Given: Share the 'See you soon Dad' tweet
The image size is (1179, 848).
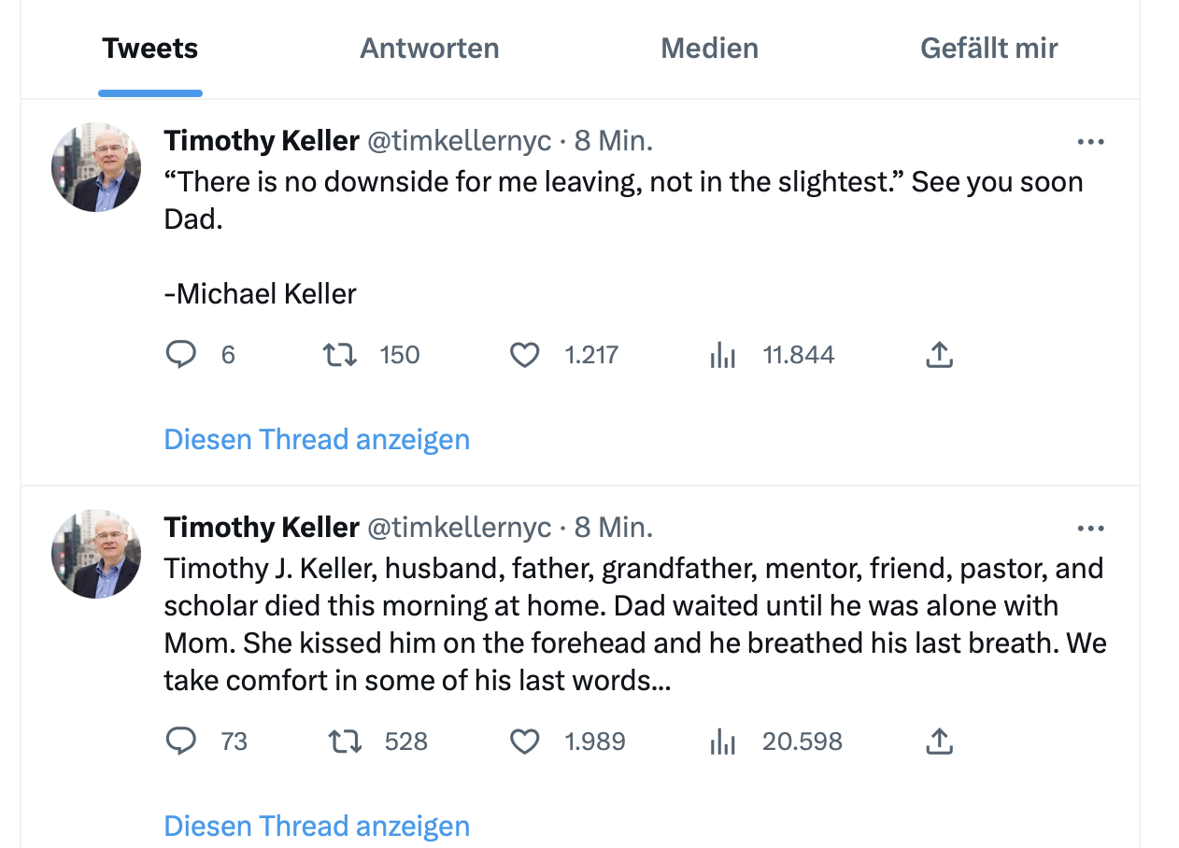Looking at the screenshot, I should pos(939,355).
